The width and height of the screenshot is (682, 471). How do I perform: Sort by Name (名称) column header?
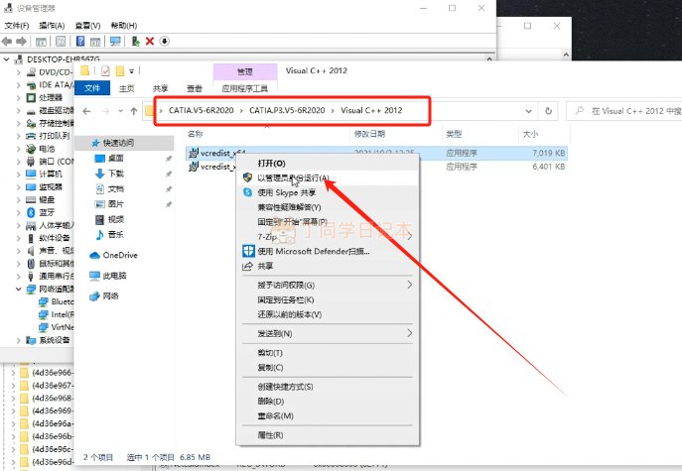[x=196, y=134]
